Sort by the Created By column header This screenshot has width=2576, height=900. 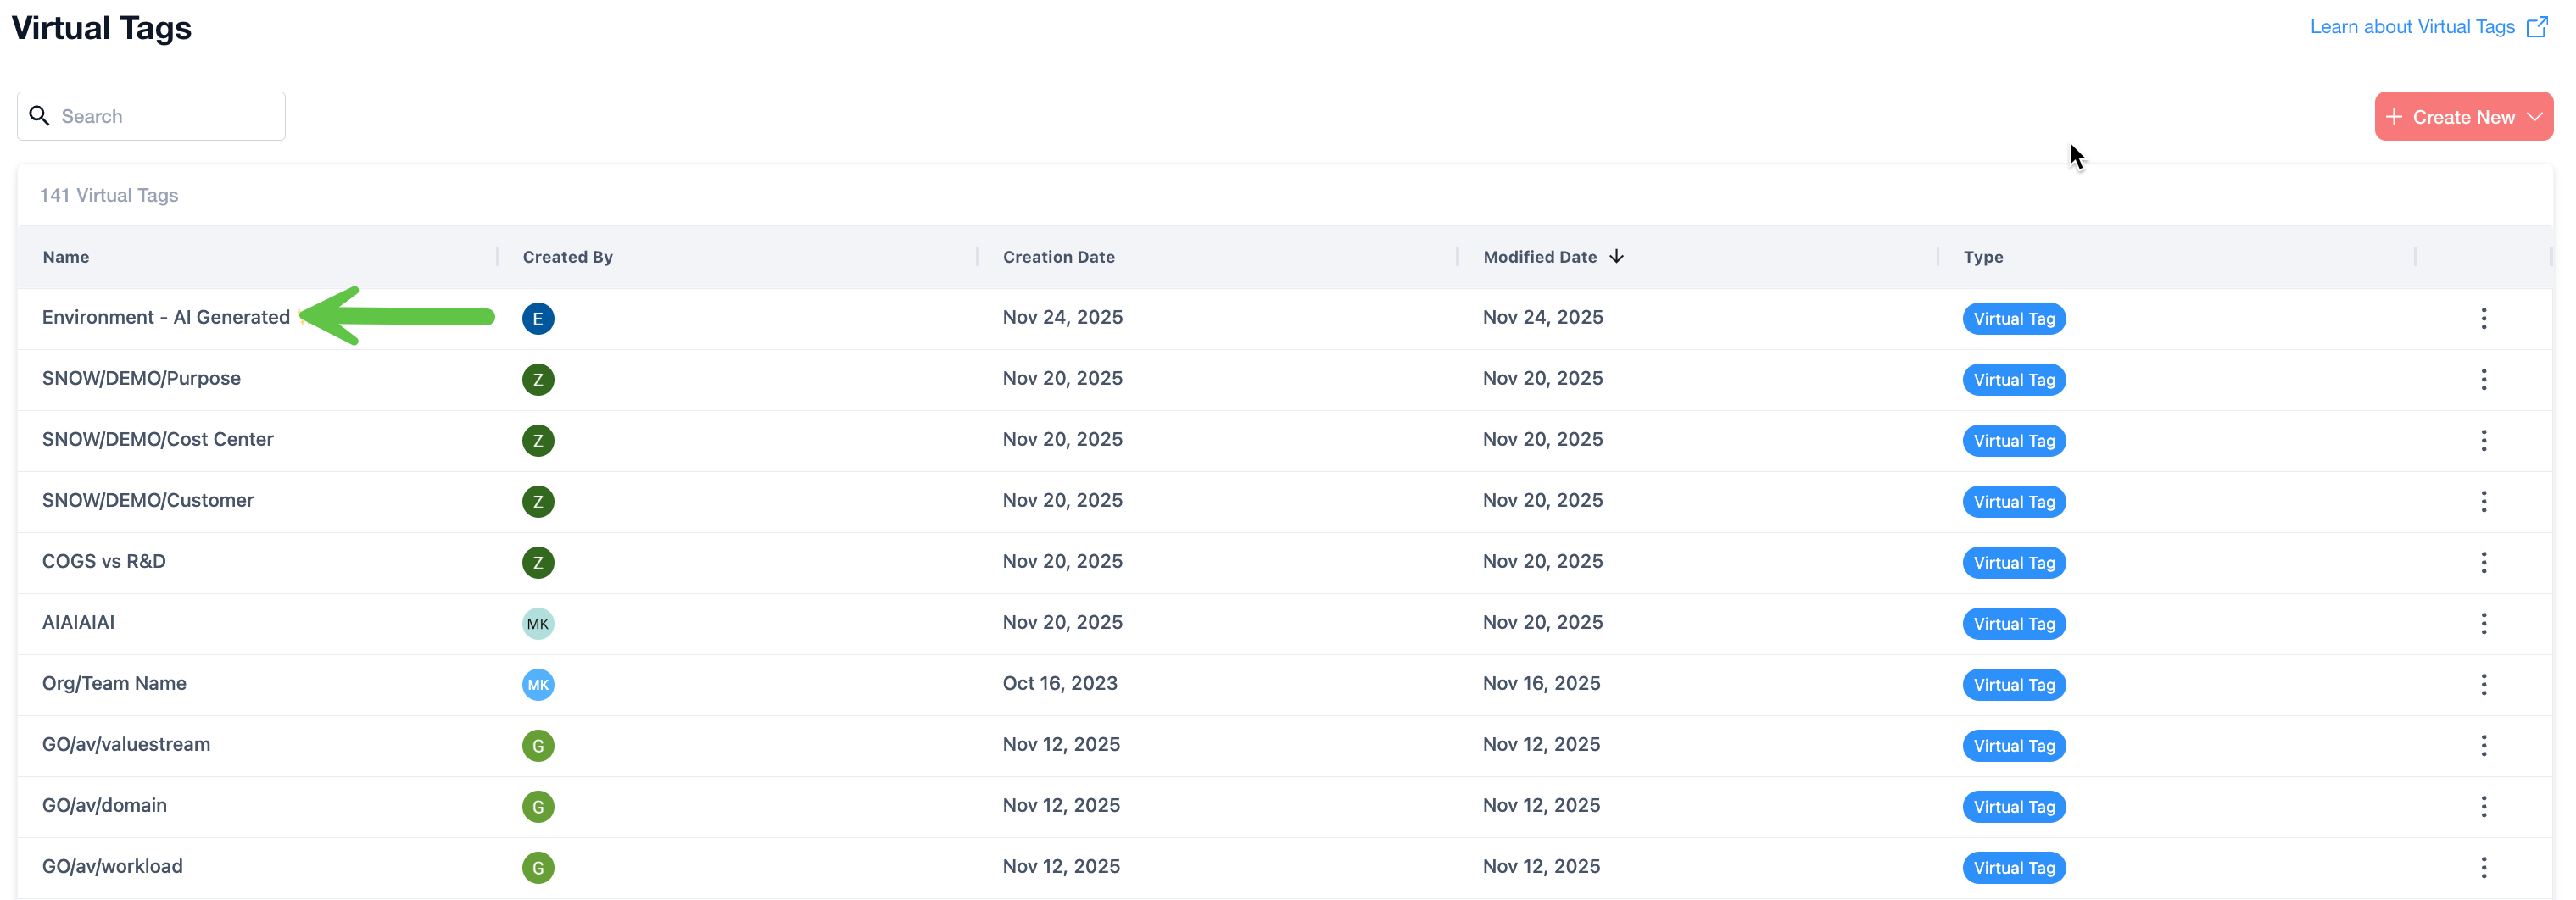pyautogui.click(x=567, y=257)
